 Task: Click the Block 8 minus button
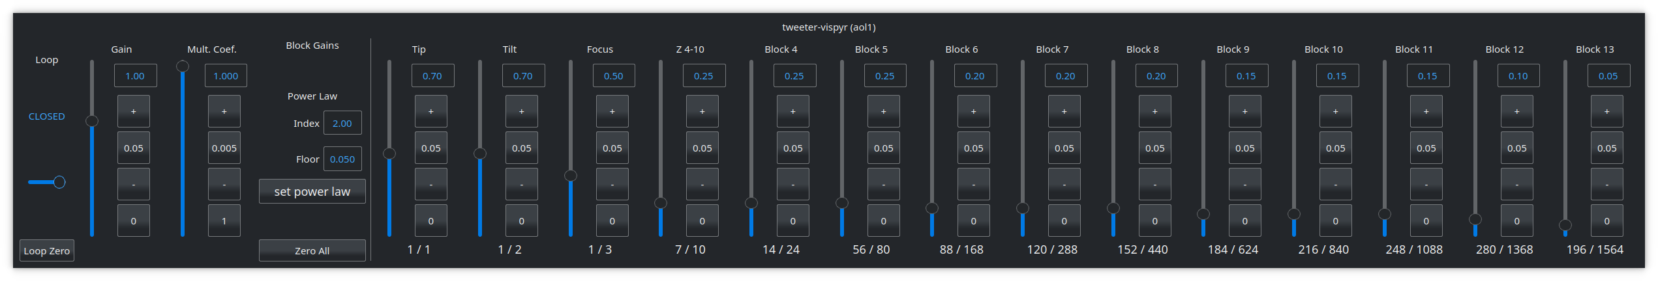(x=1155, y=184)
